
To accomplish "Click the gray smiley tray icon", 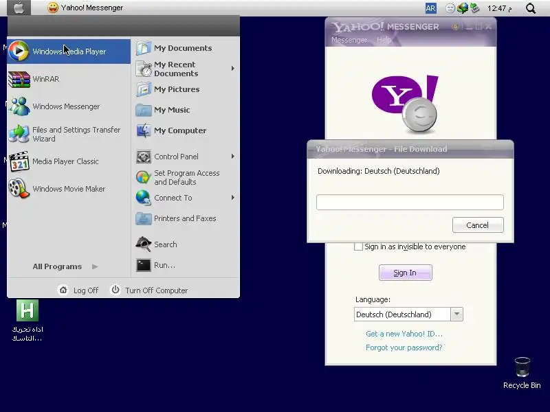I will tap(450, 8).
